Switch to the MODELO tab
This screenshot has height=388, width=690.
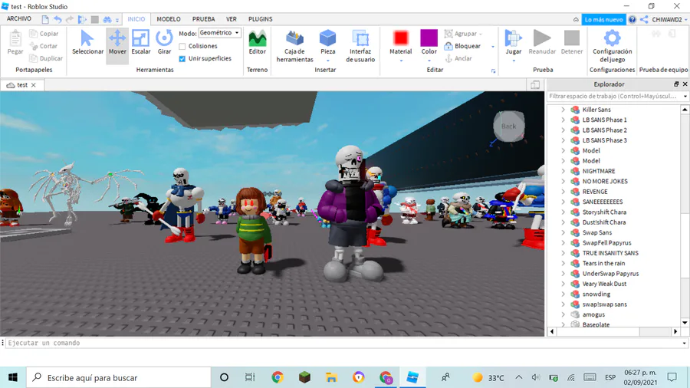(169, 19)
